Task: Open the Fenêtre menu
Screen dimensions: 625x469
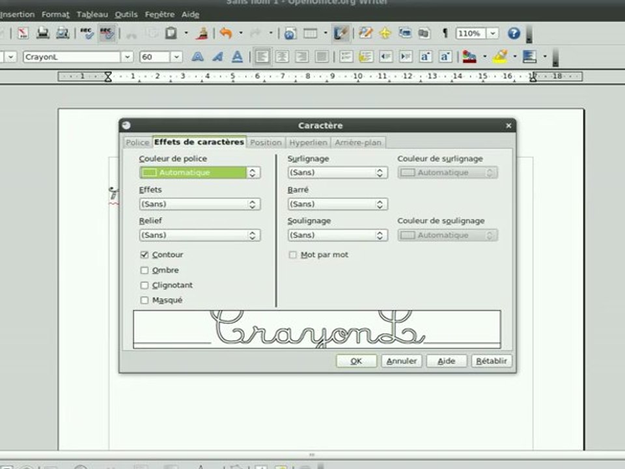Action: click(160, 14)
